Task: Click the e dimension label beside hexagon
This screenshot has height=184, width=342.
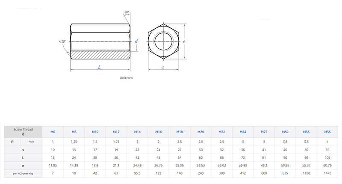Action: point(183,42)
